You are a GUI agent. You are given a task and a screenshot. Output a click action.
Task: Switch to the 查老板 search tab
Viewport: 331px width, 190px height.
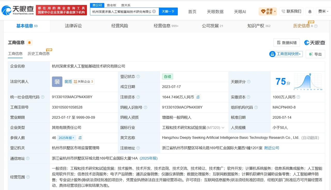click(111, 5)
